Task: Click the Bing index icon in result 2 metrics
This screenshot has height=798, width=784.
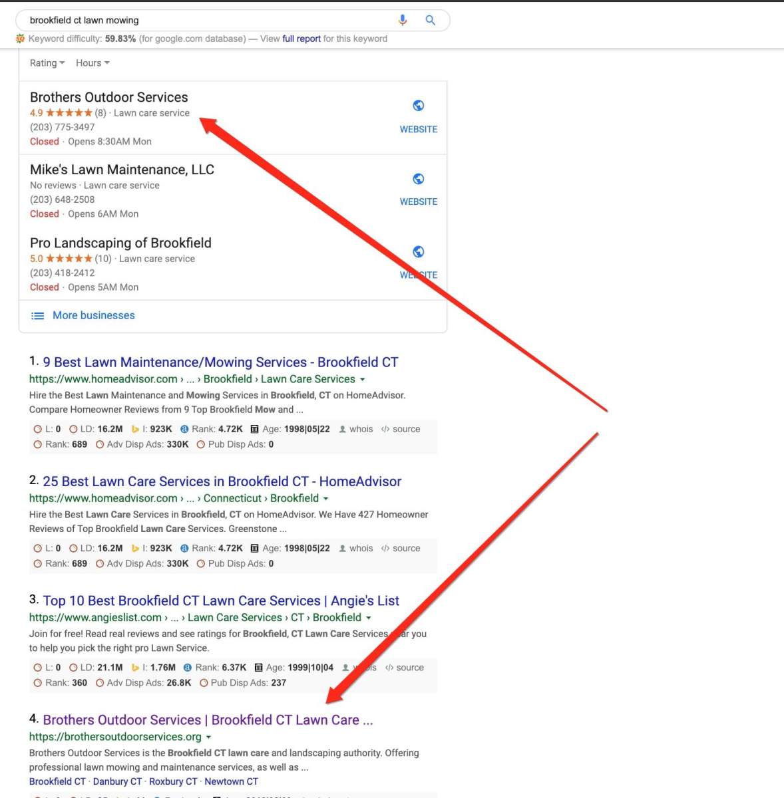Action: (135, 548)
